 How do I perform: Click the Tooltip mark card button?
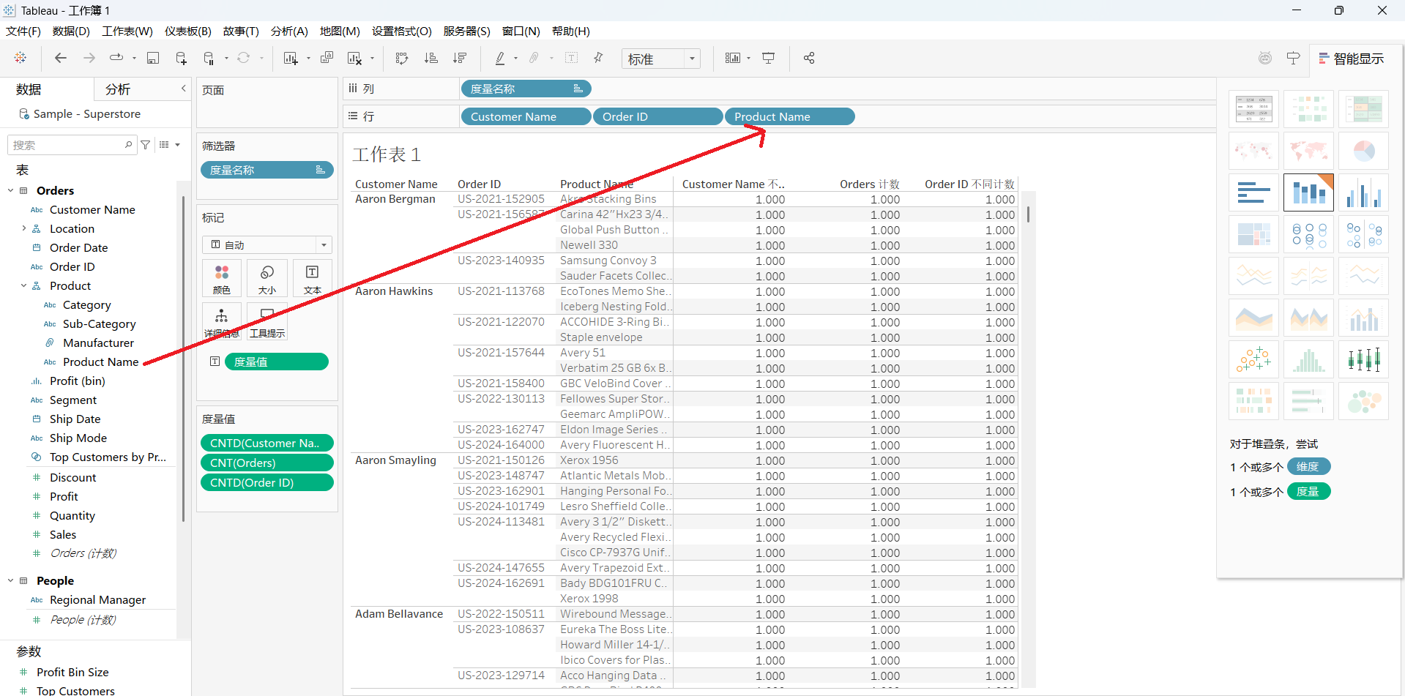[x=267, y=322]
